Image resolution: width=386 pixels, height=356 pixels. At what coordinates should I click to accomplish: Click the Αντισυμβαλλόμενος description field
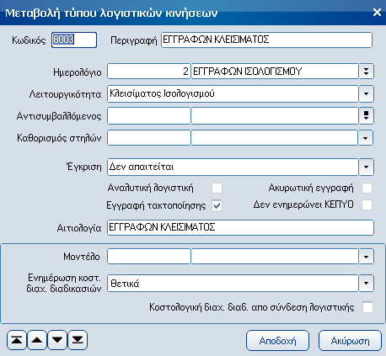(275, 115)
